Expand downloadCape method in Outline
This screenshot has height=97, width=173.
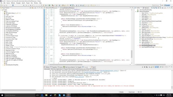138,46
